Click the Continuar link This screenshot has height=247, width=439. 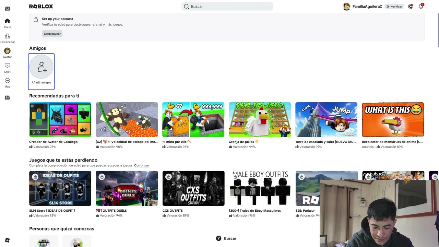tap(142, 165)
